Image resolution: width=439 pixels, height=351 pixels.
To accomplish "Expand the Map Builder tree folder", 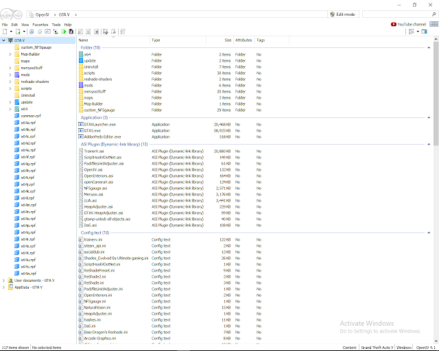I will click(10, 54).
